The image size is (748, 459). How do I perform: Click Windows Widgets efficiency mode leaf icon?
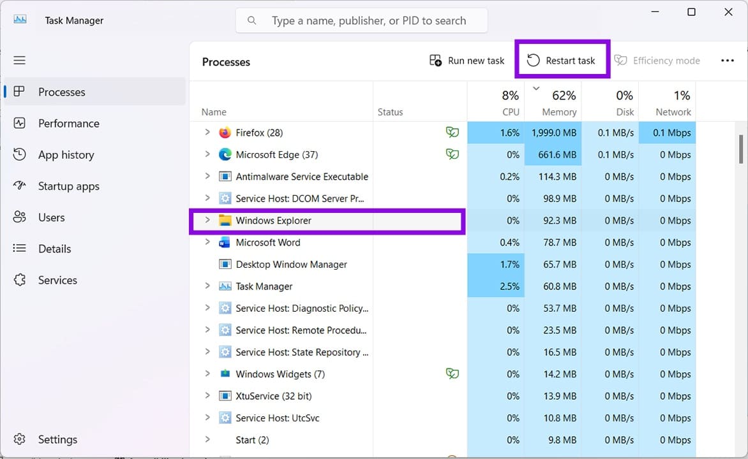pyautogui.click(x=453, y=373)
